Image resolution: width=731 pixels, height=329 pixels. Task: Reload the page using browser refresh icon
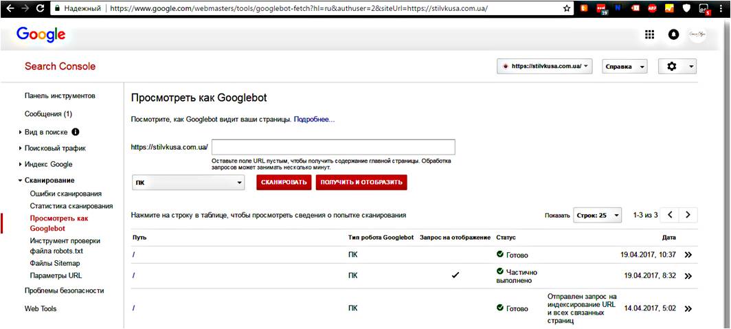pyautogui.click(x=40, y=8)
